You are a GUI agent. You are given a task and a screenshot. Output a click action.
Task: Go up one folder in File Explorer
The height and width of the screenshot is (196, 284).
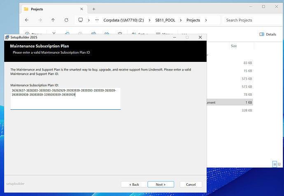tap(53, 20)
